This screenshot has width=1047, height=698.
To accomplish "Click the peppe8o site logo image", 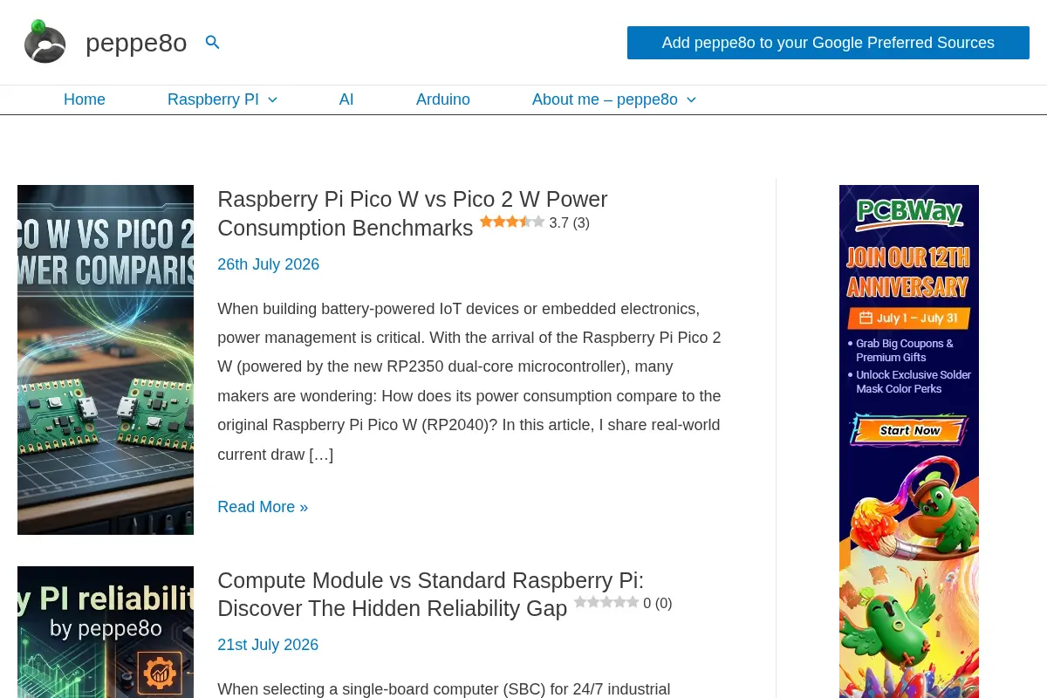I will pos(44,42).
